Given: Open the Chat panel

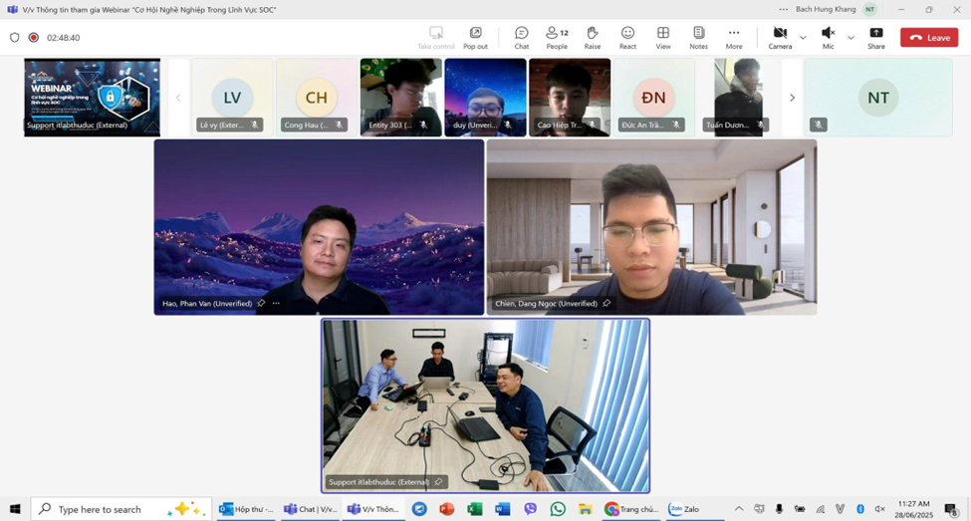Looking at the screenshot, I should (x=521, y=37).
